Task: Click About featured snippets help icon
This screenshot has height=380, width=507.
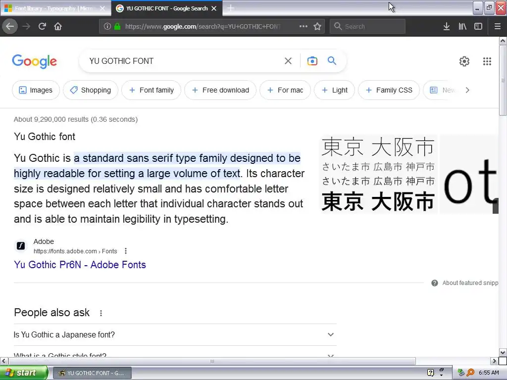Action: coord(435,283)
